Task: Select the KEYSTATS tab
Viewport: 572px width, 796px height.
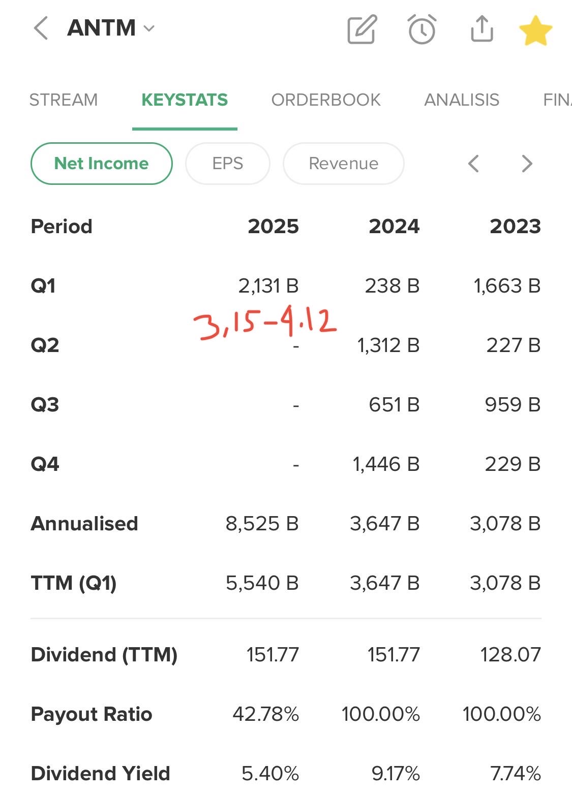Action: (x=185, y=100)
